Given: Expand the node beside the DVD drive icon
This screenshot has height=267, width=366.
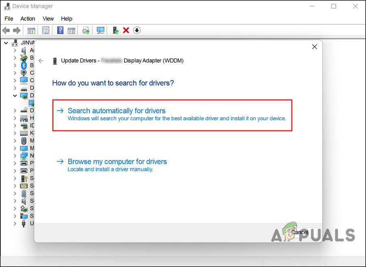Looking at the screenshot, I should tap(15, 111).
